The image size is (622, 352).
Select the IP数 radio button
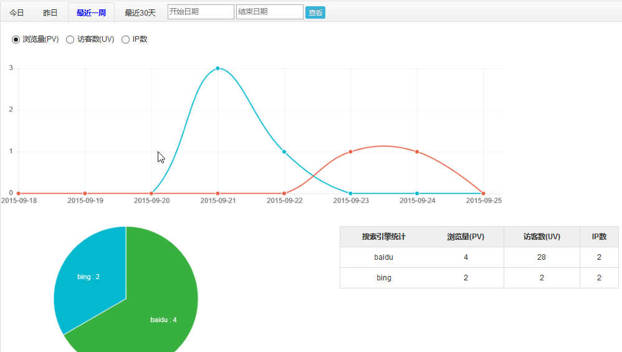pos(125,40)
